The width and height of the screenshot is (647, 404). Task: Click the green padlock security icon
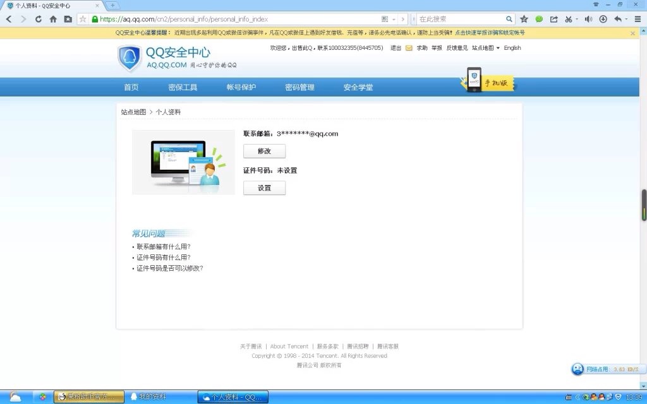(x=95, y=19)
